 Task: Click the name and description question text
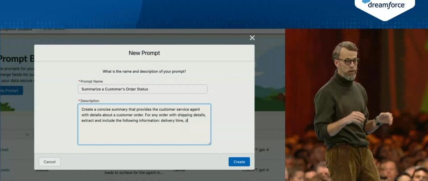(144, 72)
